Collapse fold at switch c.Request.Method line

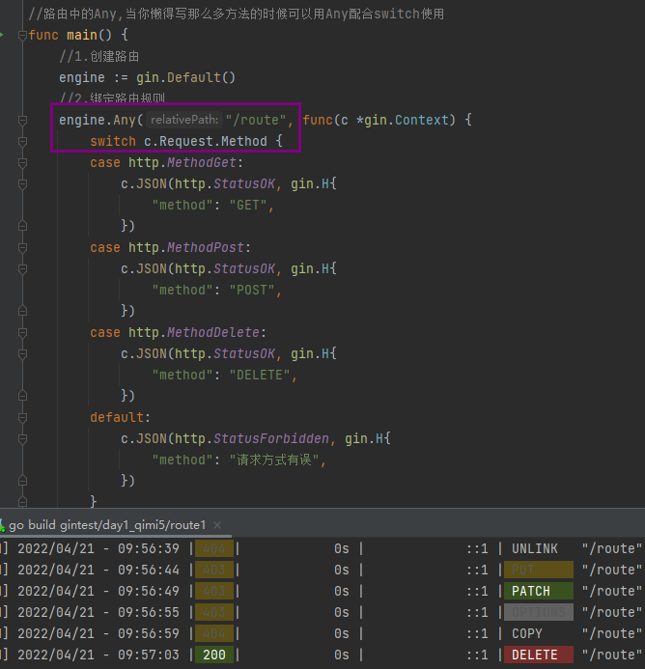[x=23, y=142]
